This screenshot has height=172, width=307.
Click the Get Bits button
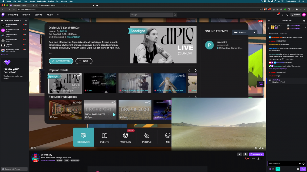tap(296, 15)
